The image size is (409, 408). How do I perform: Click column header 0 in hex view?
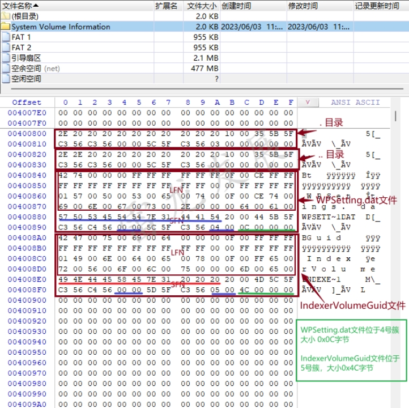[66, 102]
